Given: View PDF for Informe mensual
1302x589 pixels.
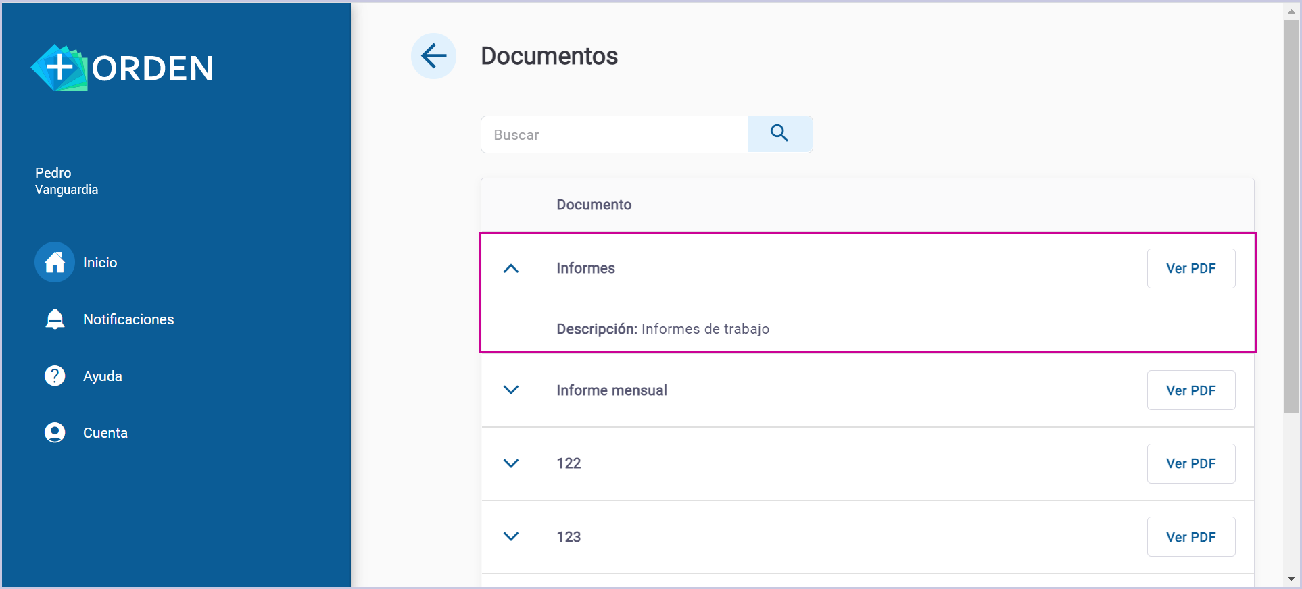Looking at the screenshot, I should pos(1190,390).
